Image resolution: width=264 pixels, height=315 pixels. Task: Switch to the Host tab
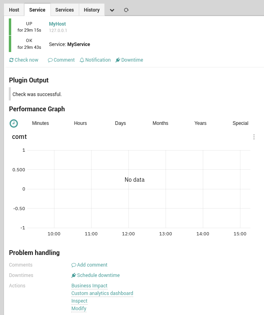point(14,10)
